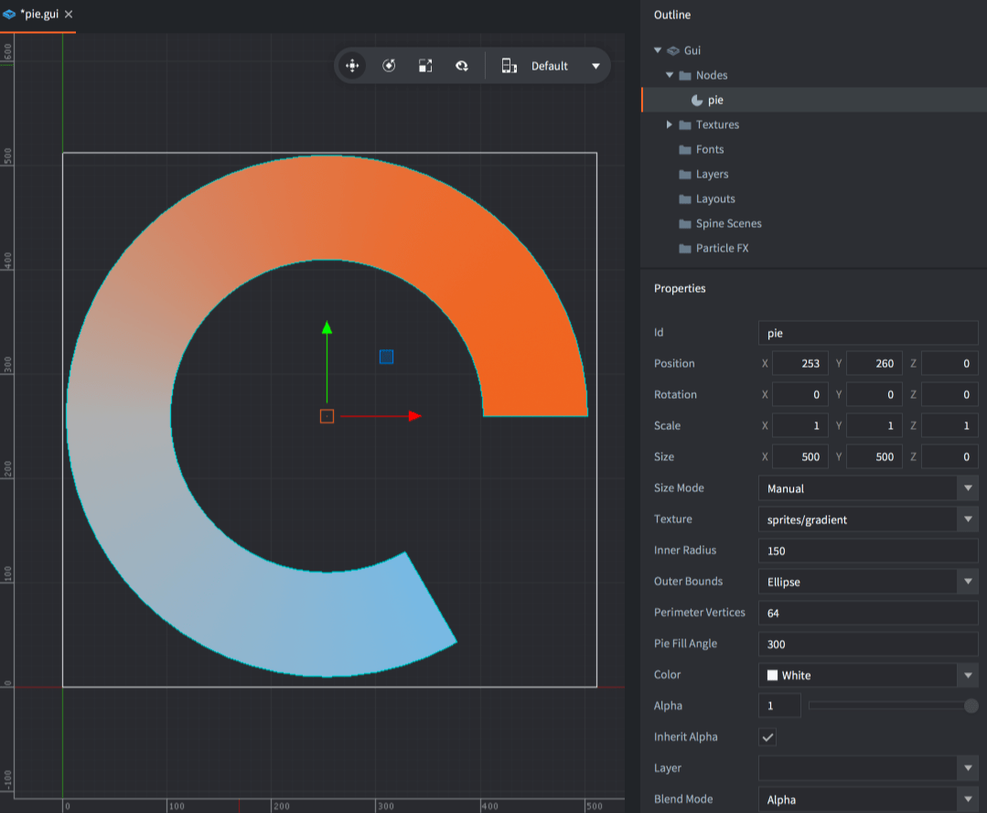Screen dimensions: 987x813
Task: Click the Textures folder icon in the Outline
Action: (685, 124)
